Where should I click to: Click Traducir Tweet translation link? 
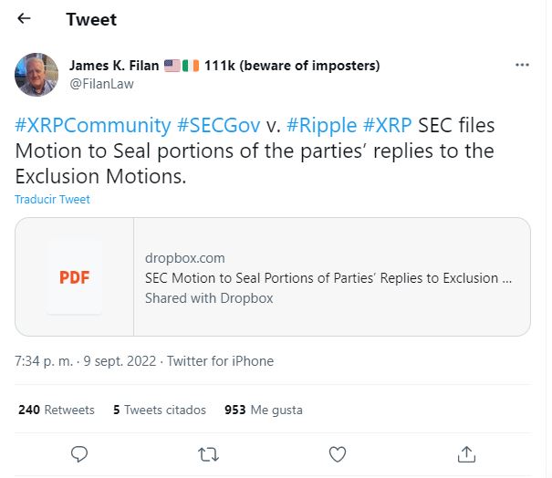point(52,199)
